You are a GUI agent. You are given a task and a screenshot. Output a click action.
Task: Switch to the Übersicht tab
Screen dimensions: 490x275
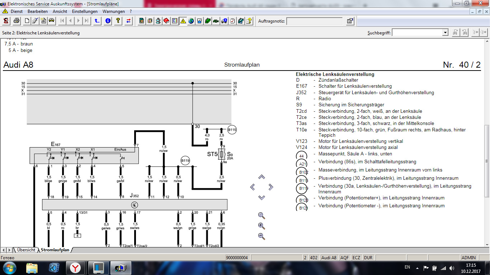coord(26,250)
